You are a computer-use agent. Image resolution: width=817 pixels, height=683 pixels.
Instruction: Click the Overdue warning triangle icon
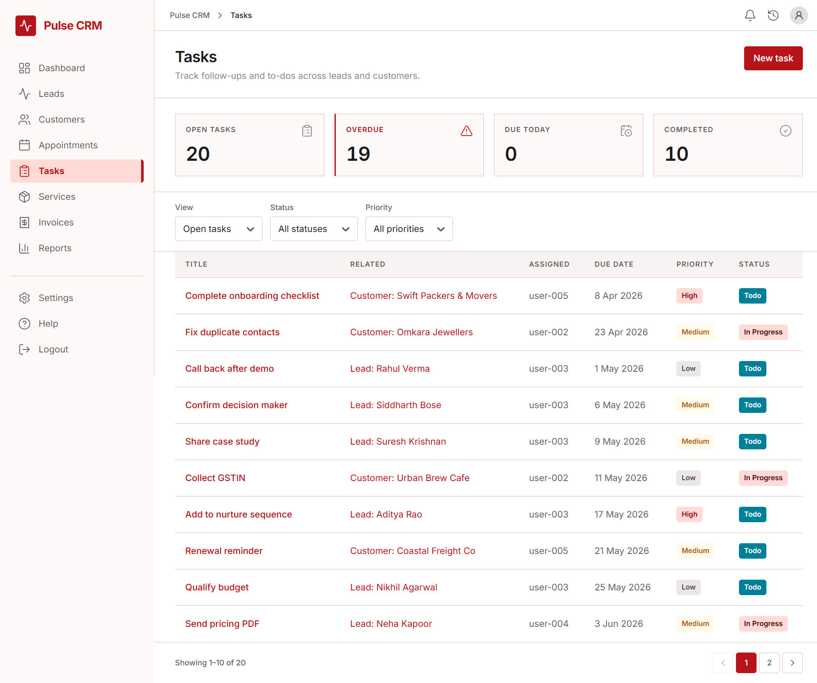pyautogui.click(x=467, y=131)
